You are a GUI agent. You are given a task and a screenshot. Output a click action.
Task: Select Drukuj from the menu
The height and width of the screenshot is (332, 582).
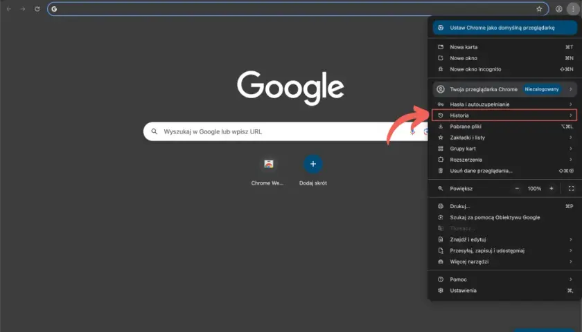tap(505, 206)
